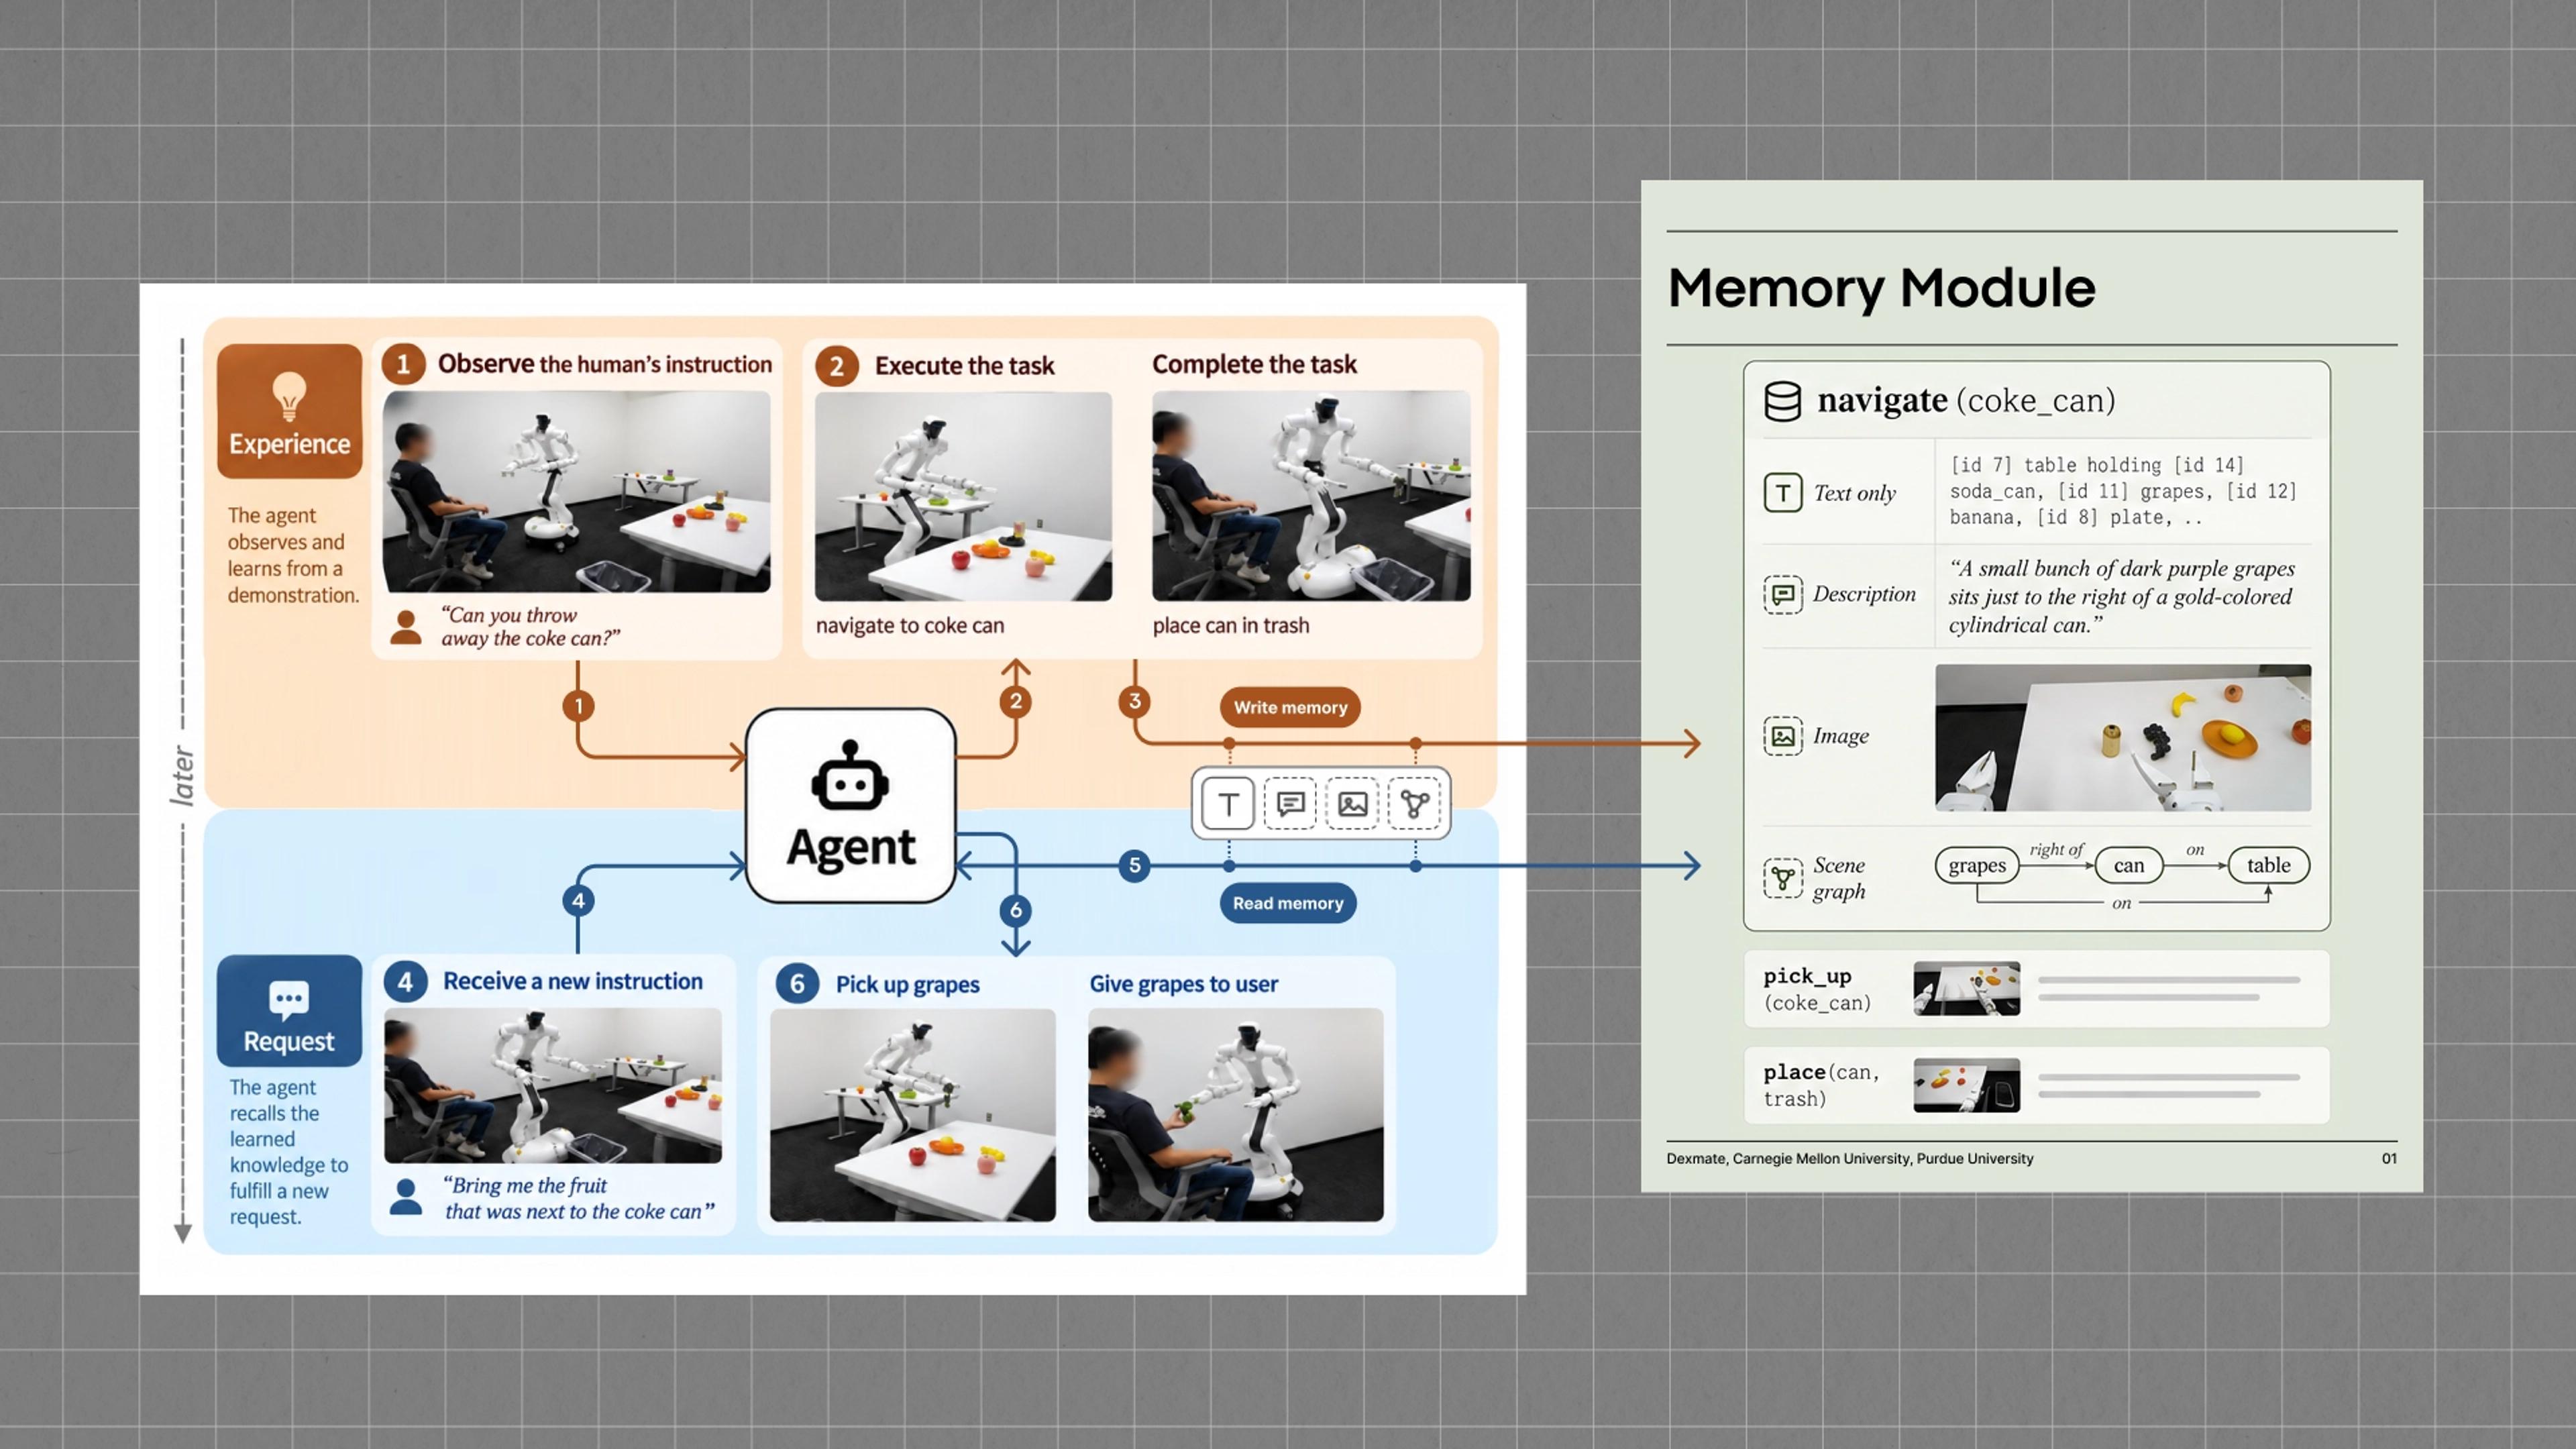Click the Write memory button
Image resolution: width=2576 pixels, height=1449 pixels.
(x=1290, y=707)
